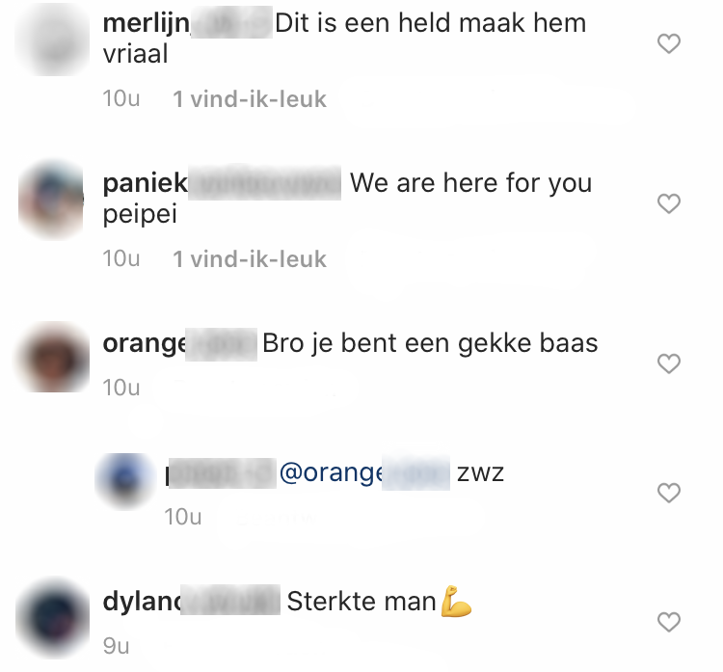Open the avatar of the 'zwz' reply author

125,481
